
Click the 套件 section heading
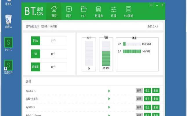28,81
